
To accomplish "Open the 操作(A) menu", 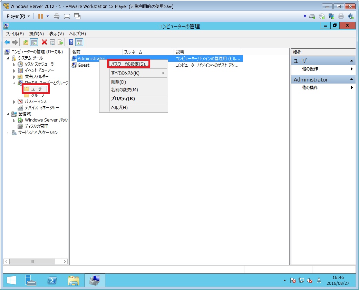I will [x=37, y=34].
